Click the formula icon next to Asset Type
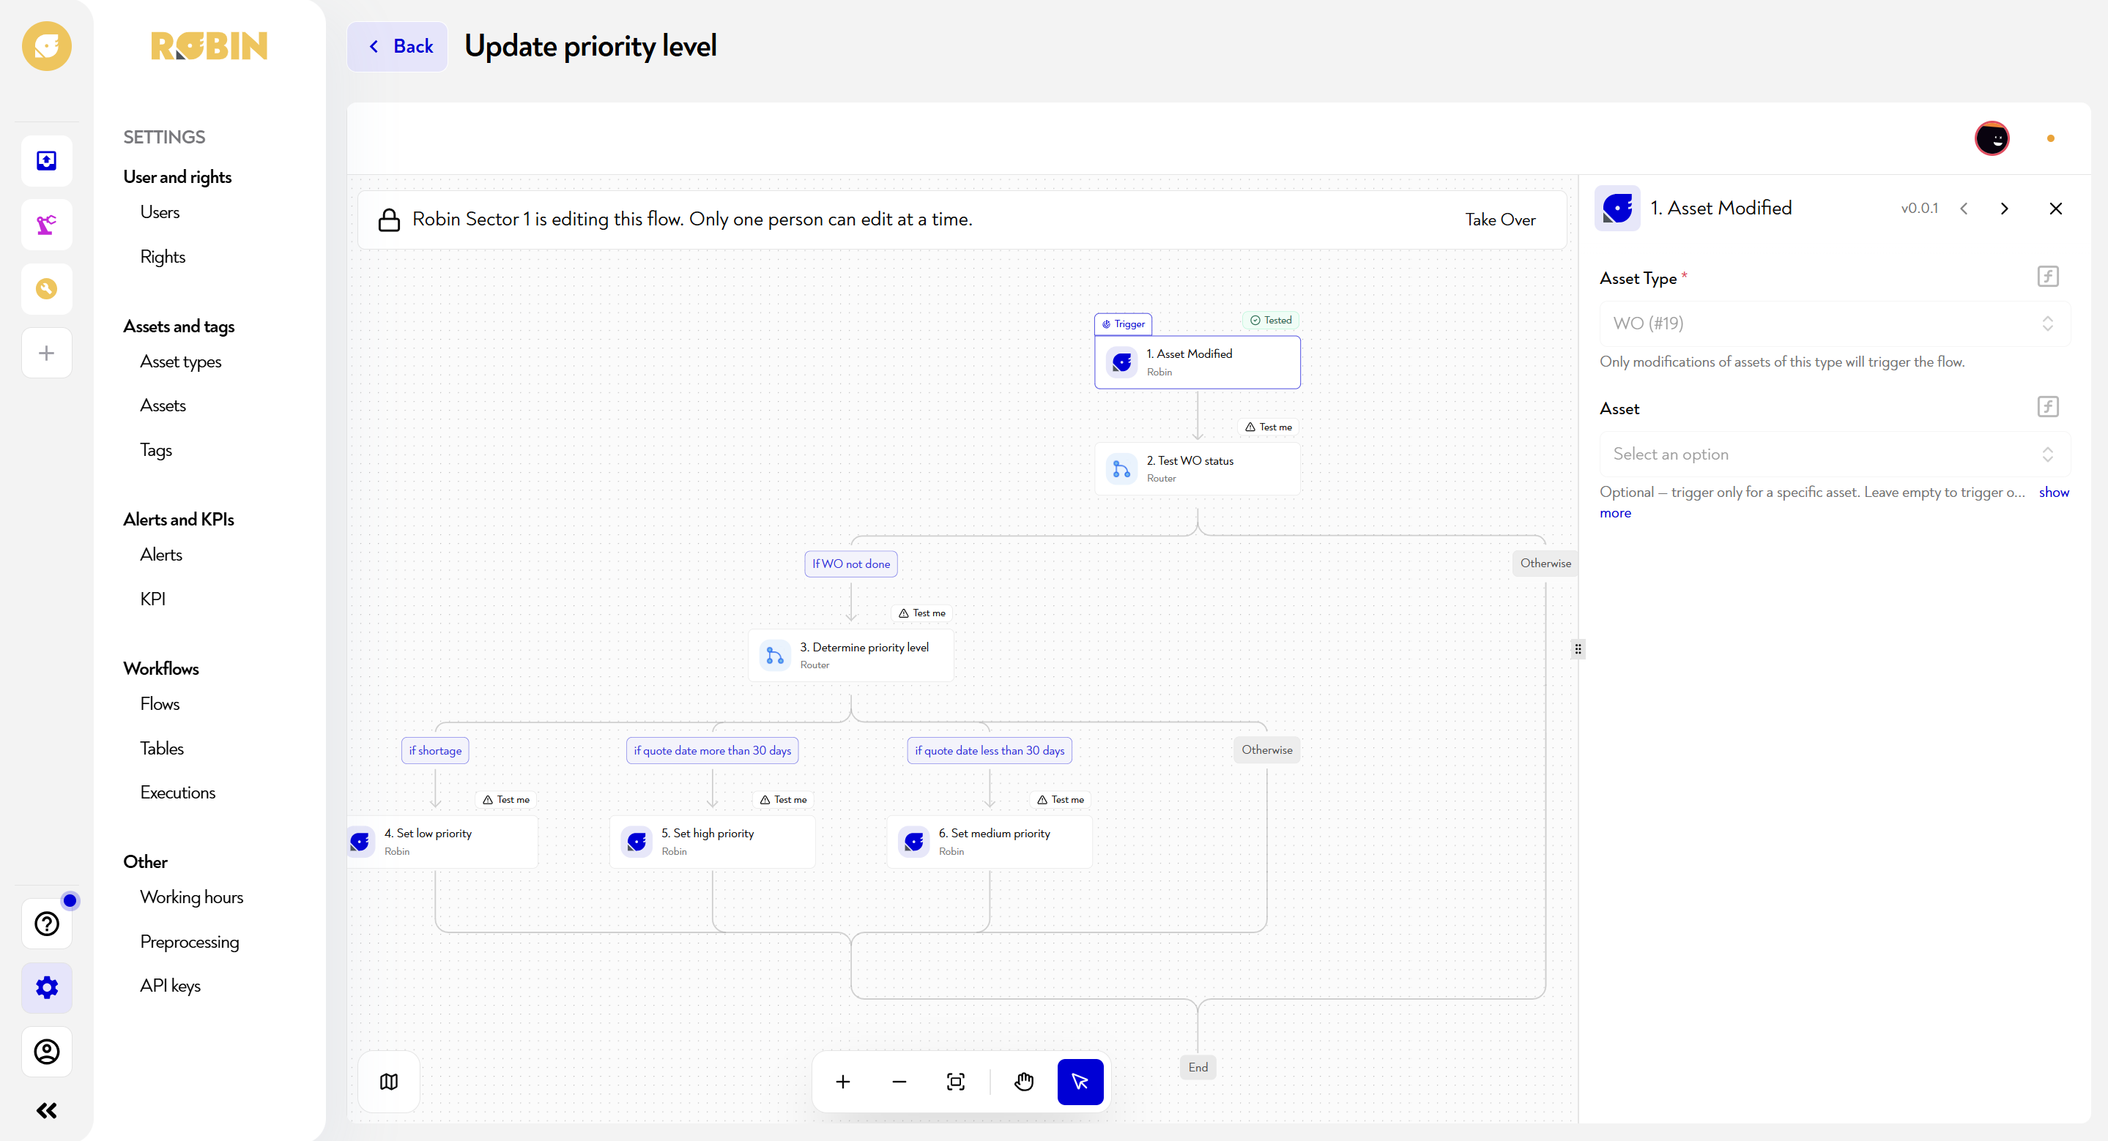Image resolution: width=2108 pixels, height=1141 pixels. click(x=2047, y=277)
